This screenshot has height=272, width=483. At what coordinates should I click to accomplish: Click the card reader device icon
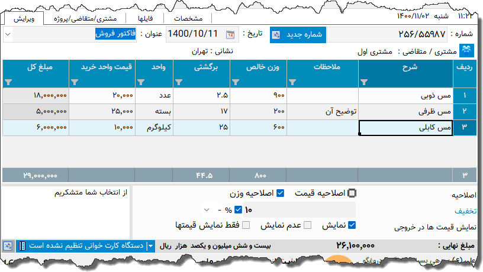22,246
